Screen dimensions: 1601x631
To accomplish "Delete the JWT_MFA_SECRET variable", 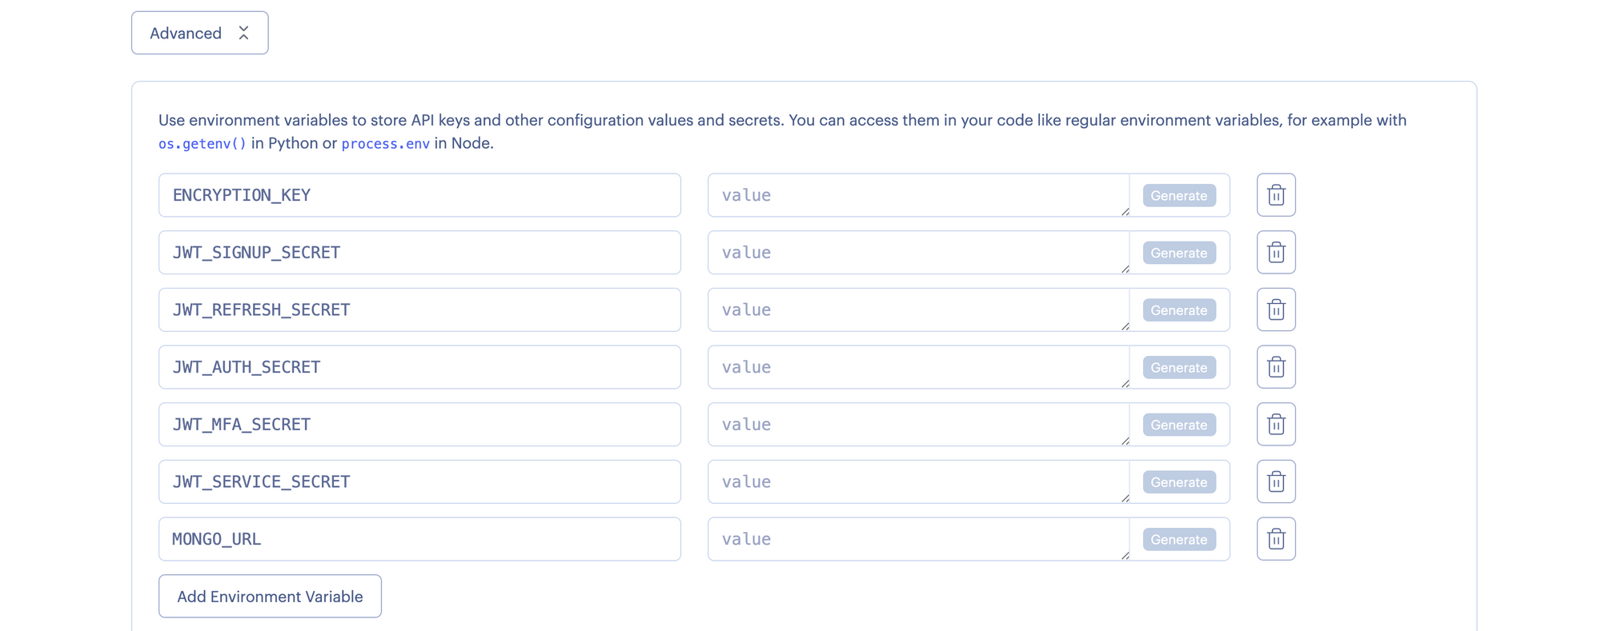I will (1276, 424).
